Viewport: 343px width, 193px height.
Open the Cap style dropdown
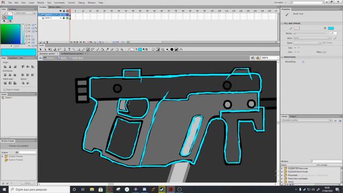pos(297,48)
